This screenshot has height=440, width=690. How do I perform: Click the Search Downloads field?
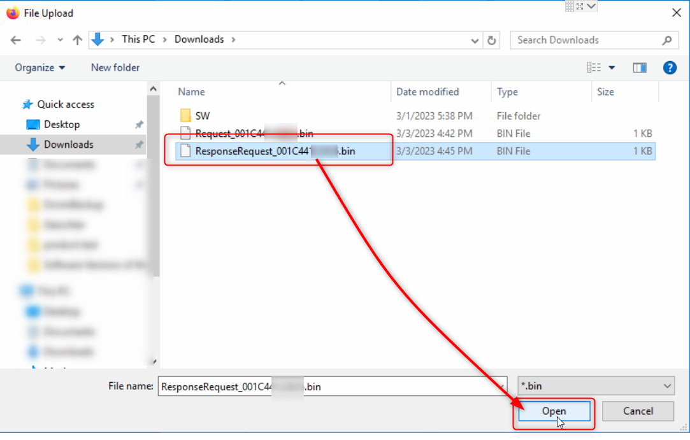594,40
